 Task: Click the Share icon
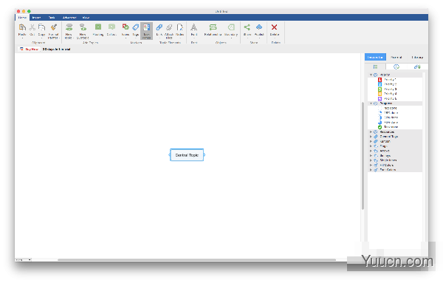click(247, 27)
